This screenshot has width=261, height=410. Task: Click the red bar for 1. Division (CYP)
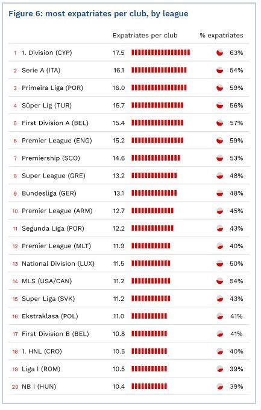(x=160, y=53)
